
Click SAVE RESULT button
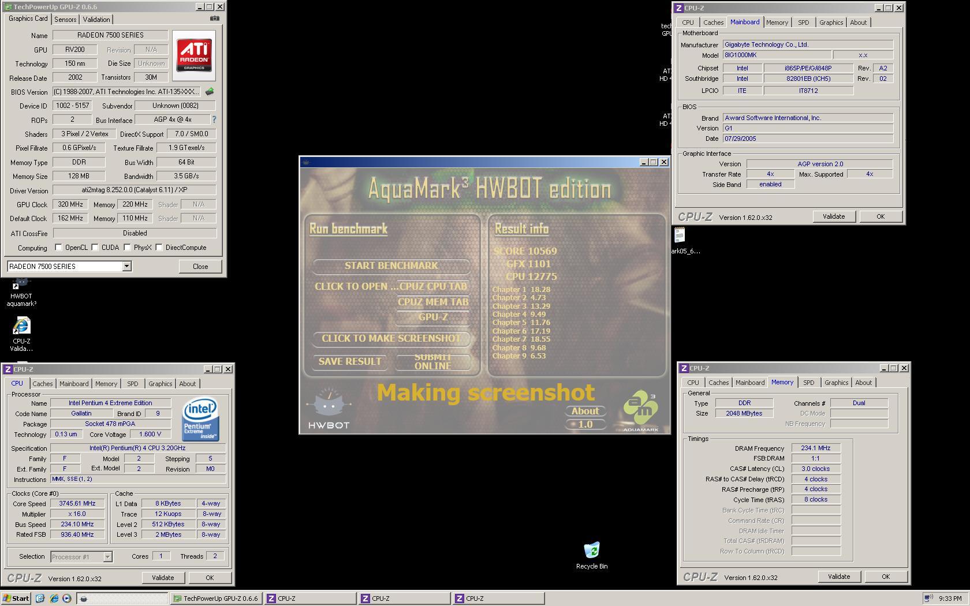[x=350, y=362]
